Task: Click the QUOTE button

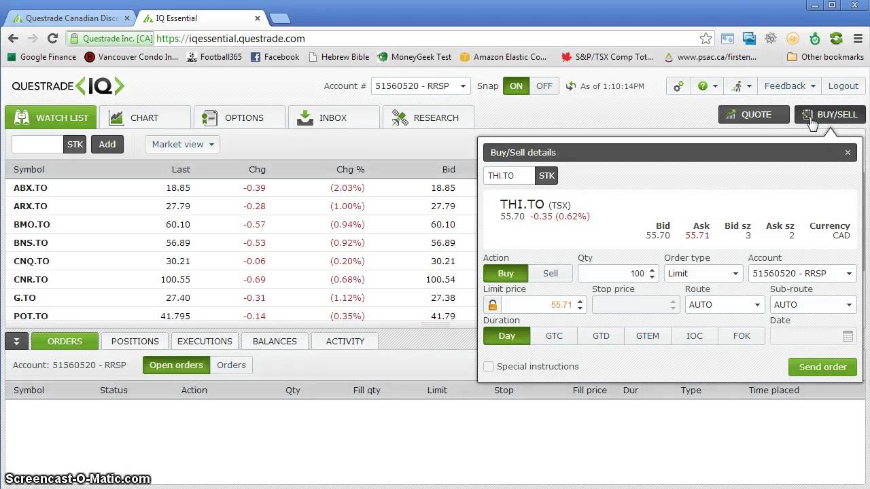Action: (x=754, y=115)
